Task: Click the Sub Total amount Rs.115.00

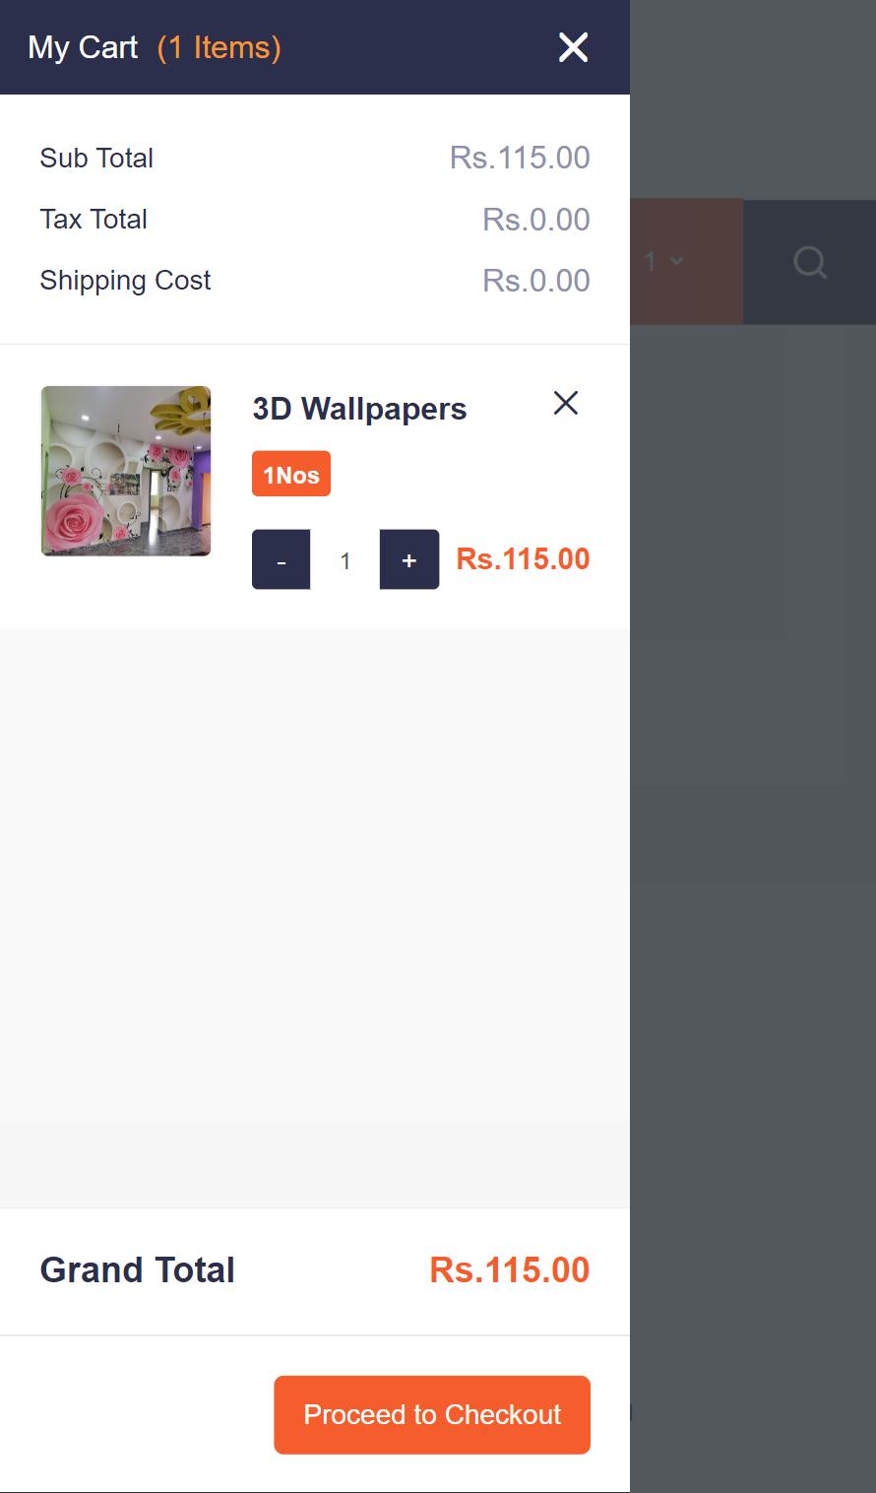Action: point(520,158)
